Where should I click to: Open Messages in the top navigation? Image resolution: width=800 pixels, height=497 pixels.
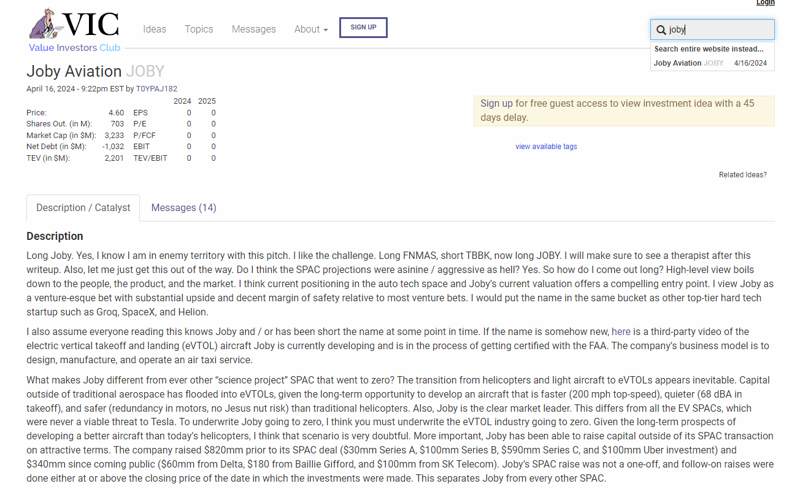pos(254,29)
